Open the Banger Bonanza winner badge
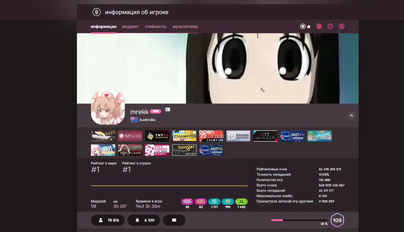Image resolution: width=404 pixels, height=232 pixels. [x=184, y=150]
